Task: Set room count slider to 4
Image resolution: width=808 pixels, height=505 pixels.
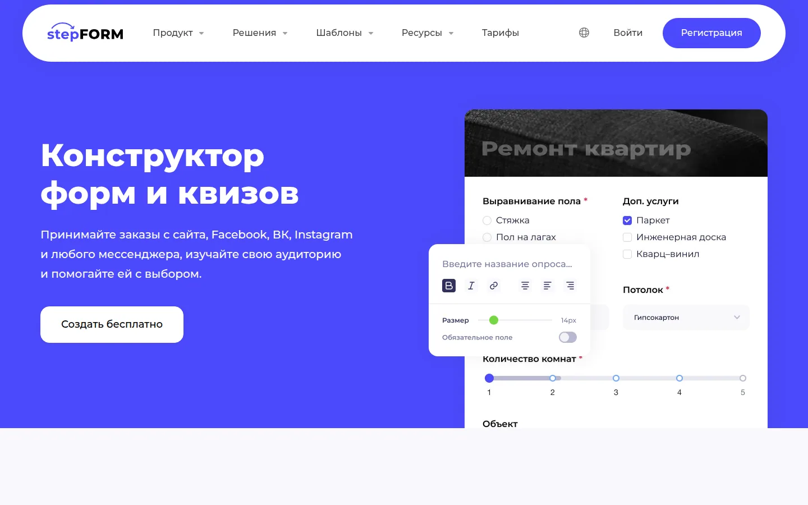Action: tap(680, 378)
